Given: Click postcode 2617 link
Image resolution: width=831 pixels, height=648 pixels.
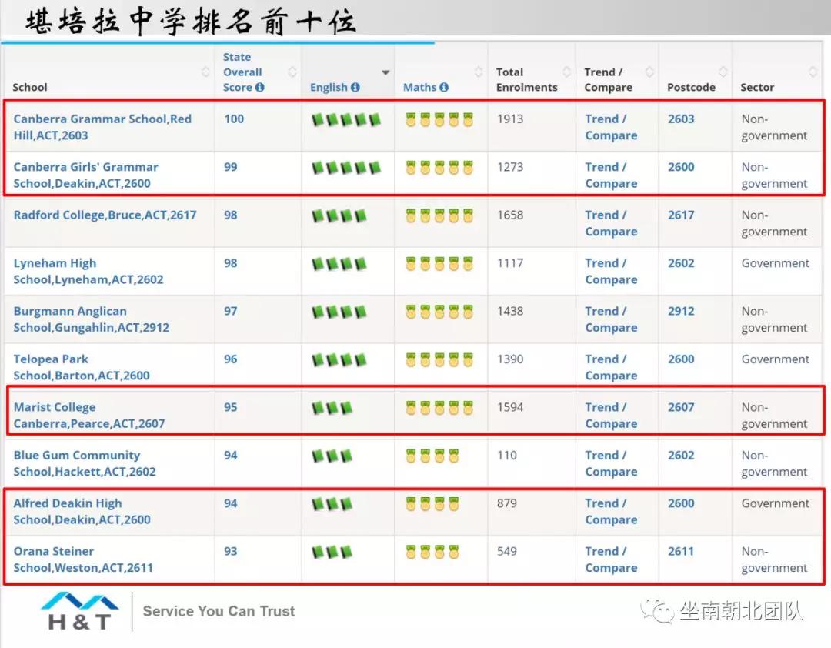Looking at the screenshot, I should click(x=681, y=215).
